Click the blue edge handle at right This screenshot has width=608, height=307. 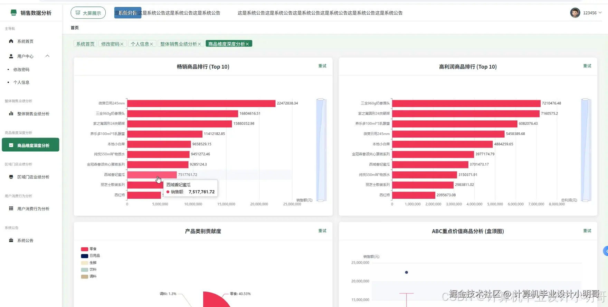[606, 251]
